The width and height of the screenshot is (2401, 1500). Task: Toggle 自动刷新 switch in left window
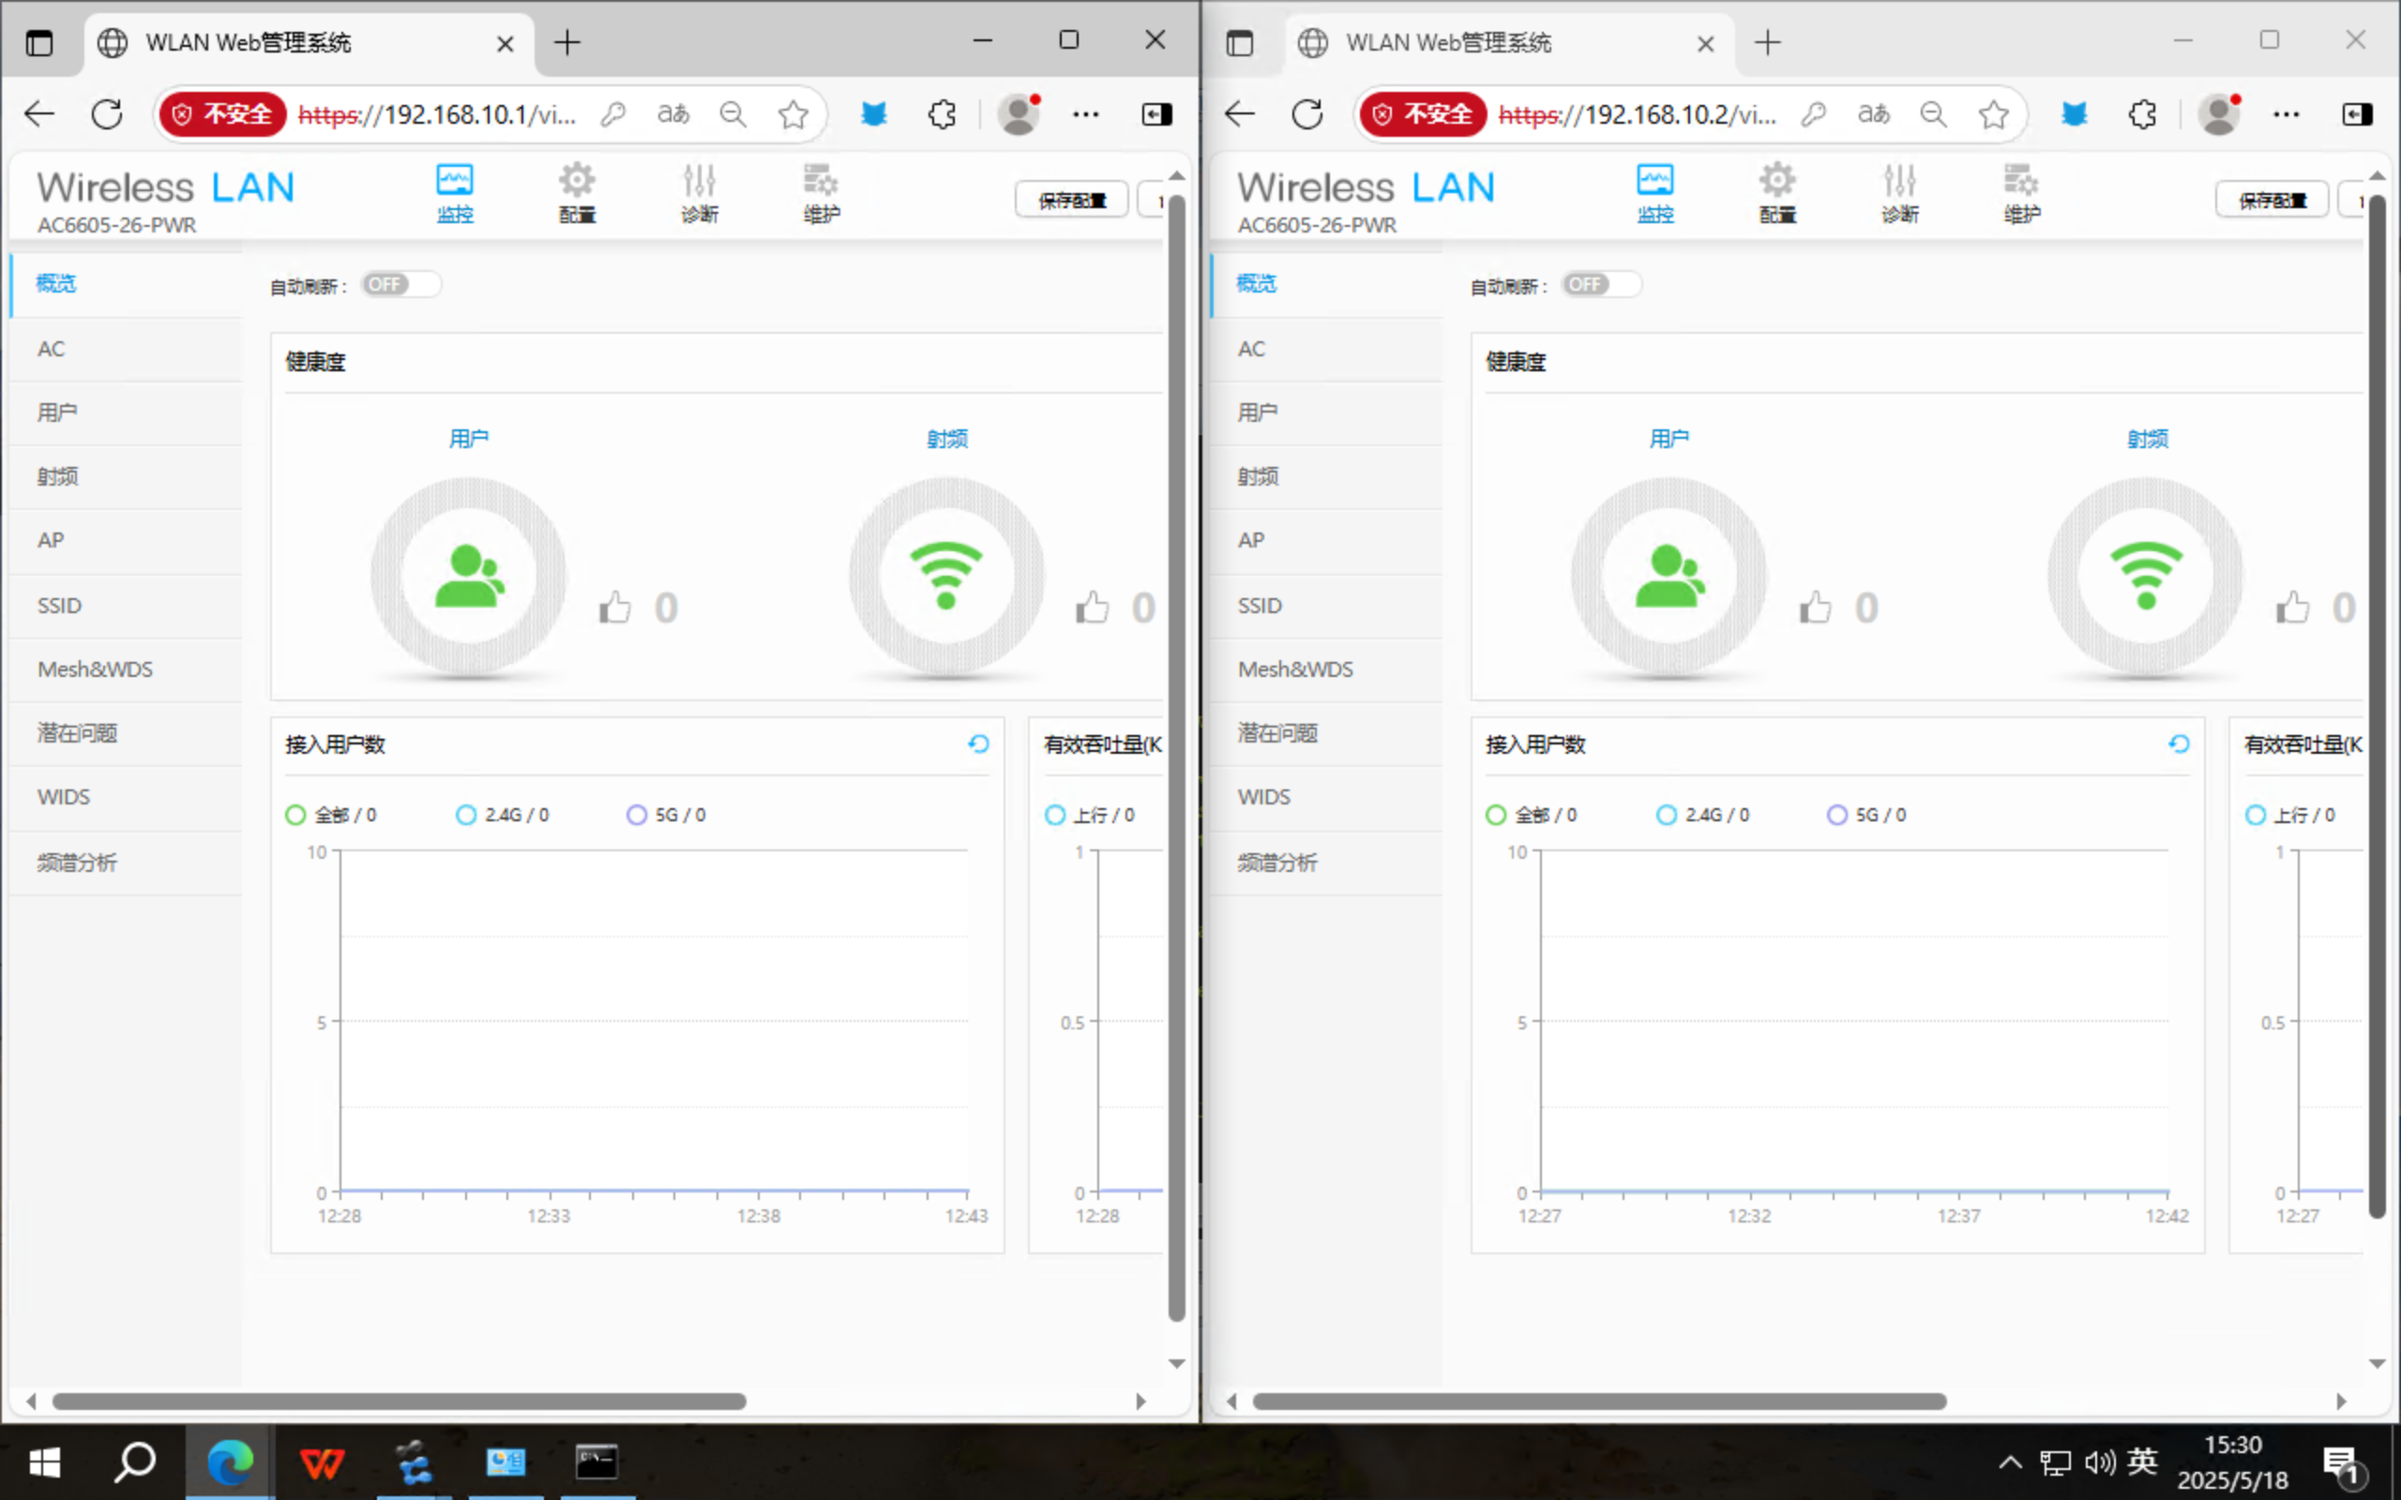tap(400, 285)
